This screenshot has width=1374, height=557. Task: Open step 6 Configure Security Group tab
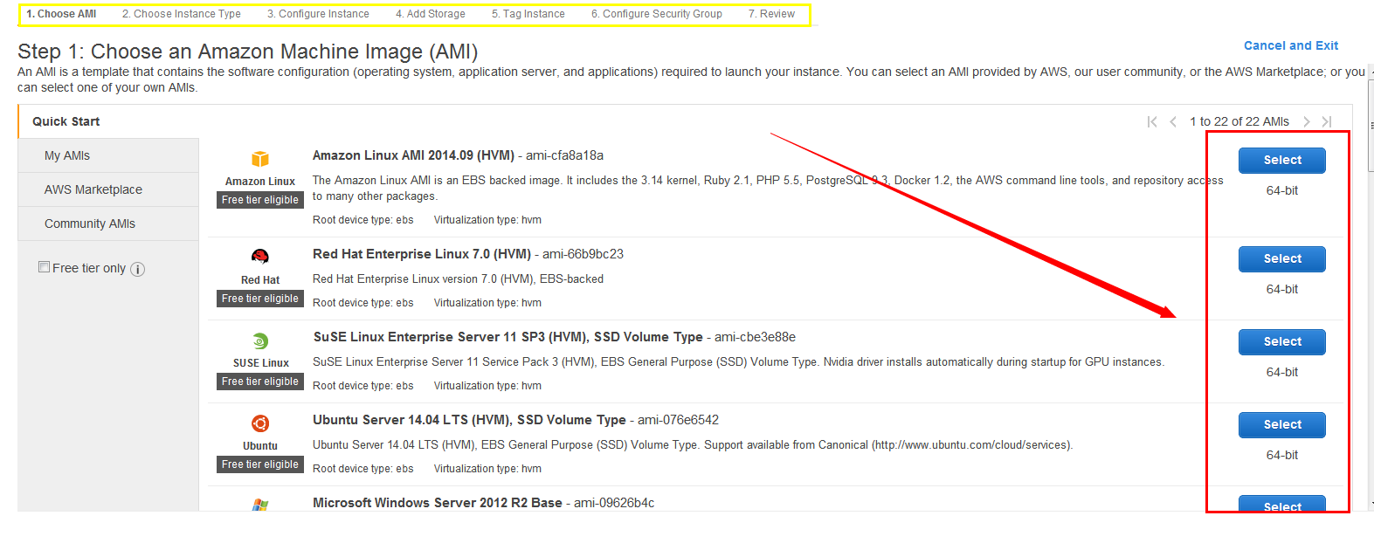pyautogui.click(x=657, y=14)
